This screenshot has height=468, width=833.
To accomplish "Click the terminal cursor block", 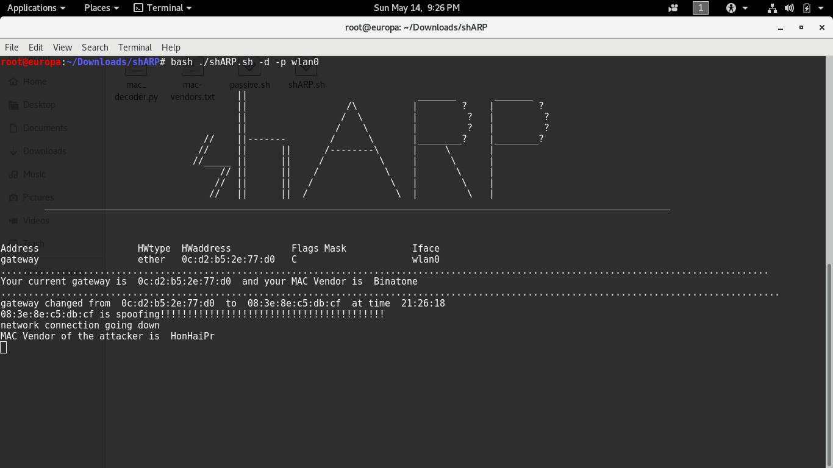I will click(4, 347).
